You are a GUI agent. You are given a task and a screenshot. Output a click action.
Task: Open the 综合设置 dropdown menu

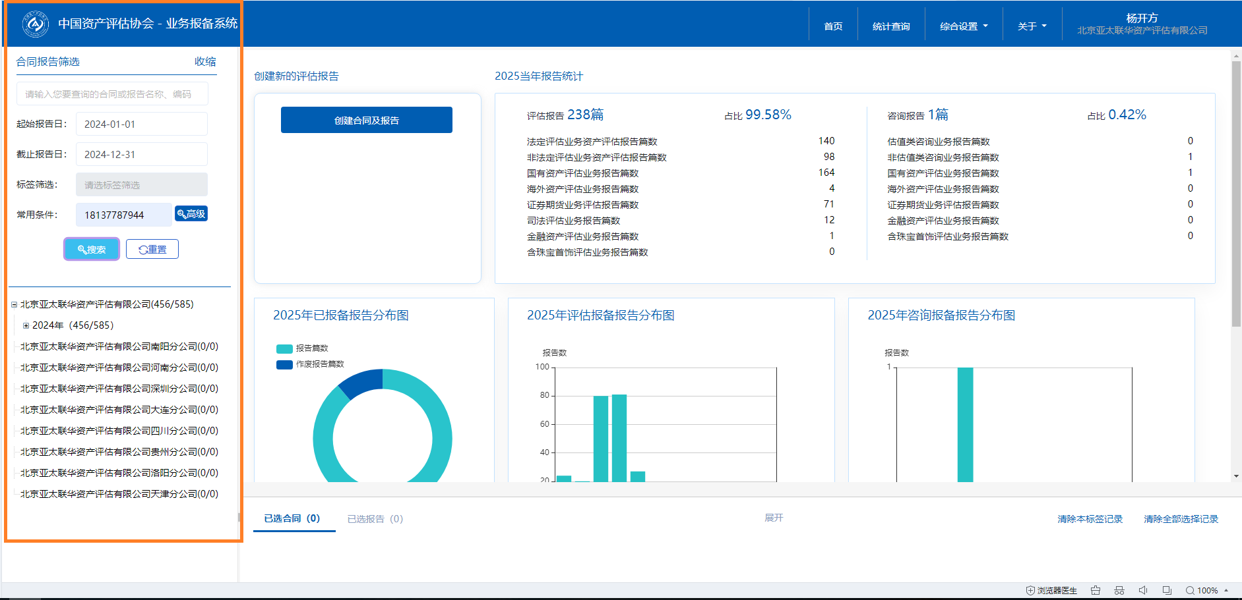[964, 26]
